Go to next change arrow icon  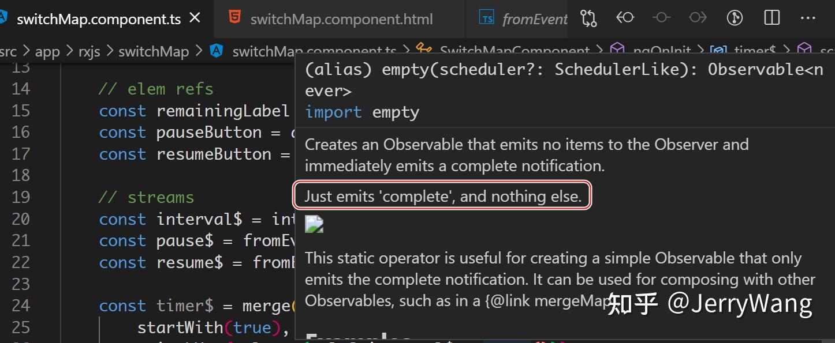pos(698,18)
